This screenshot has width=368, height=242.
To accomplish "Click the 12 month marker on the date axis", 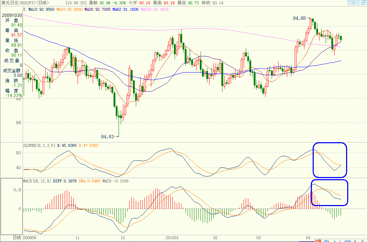I will coord(123,238).
